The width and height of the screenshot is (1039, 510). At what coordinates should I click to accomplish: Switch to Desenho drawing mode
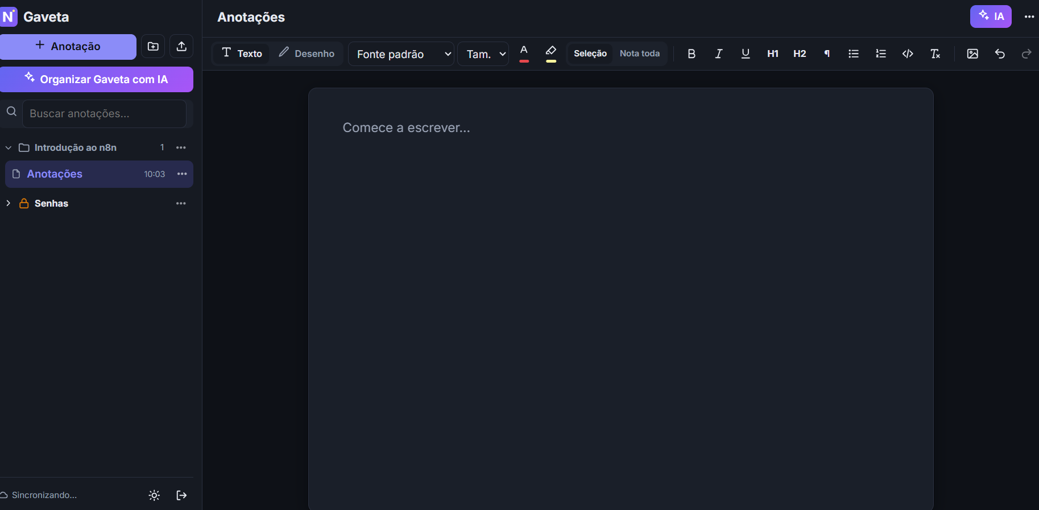point(307,54)
